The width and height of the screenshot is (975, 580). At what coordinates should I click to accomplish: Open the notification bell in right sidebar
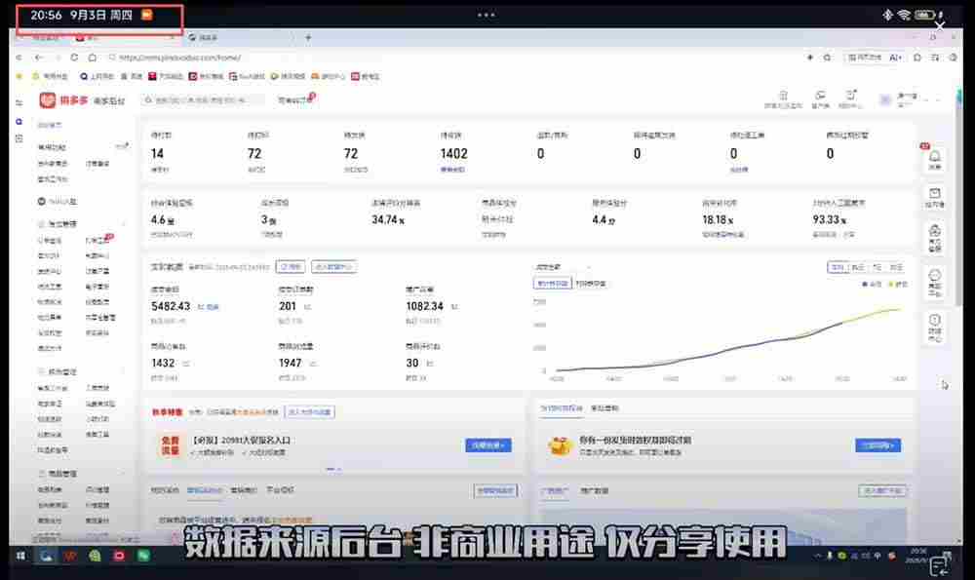coord(935,159)
